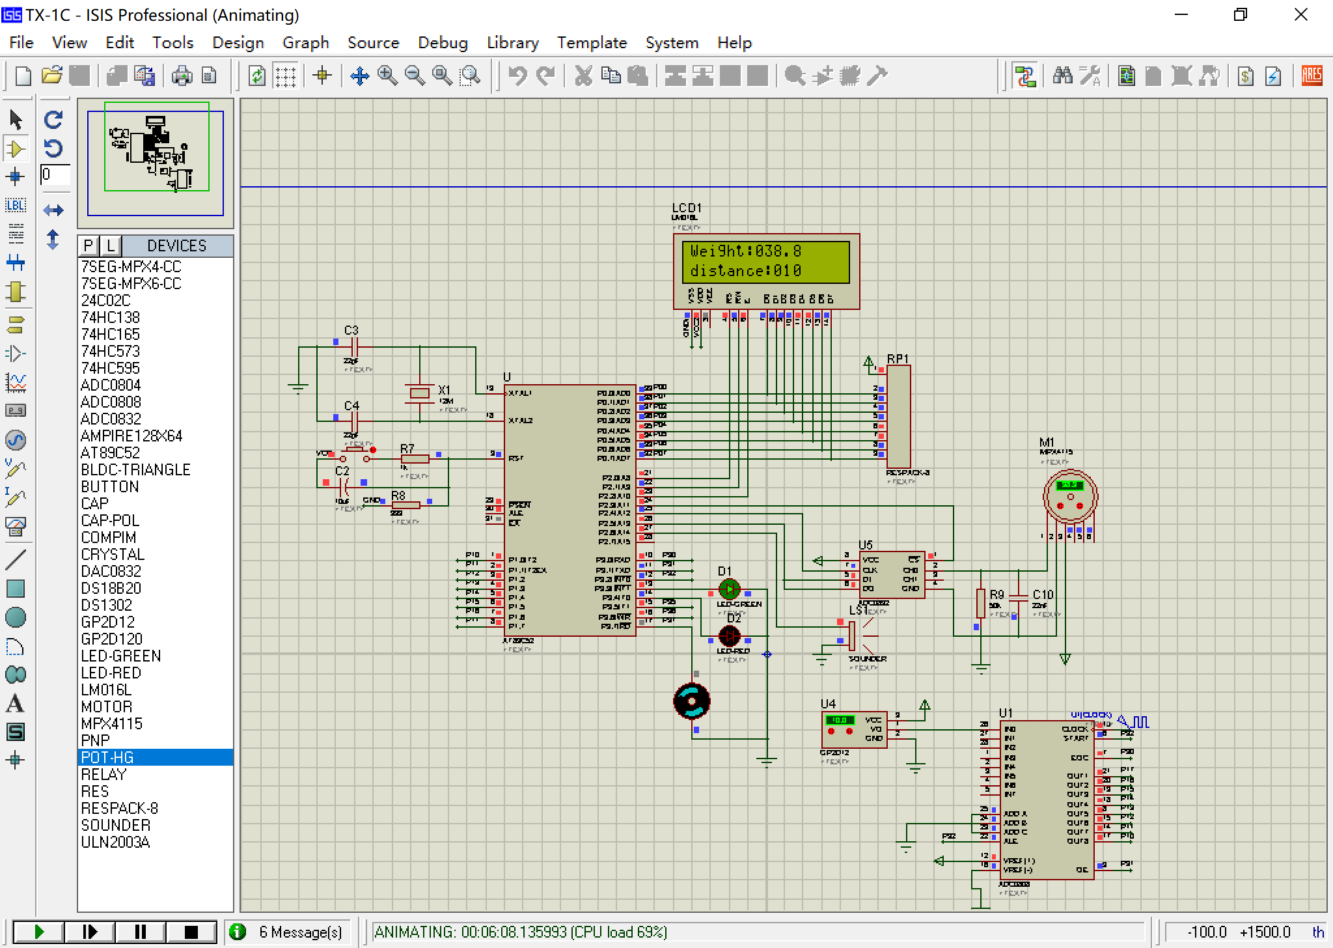Image resolution: width=1333 pixels, height=948 pixels.
Task: Click the Zoom In magnifier icon
Action: coord(387,76)
